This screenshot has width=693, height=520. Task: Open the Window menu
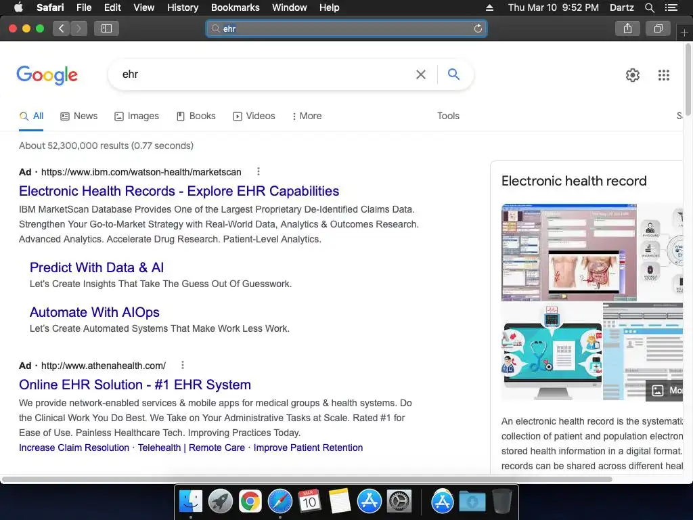289,7
